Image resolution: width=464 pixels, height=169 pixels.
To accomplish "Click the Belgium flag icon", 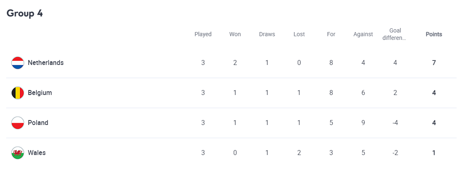I will coord(18,93).
